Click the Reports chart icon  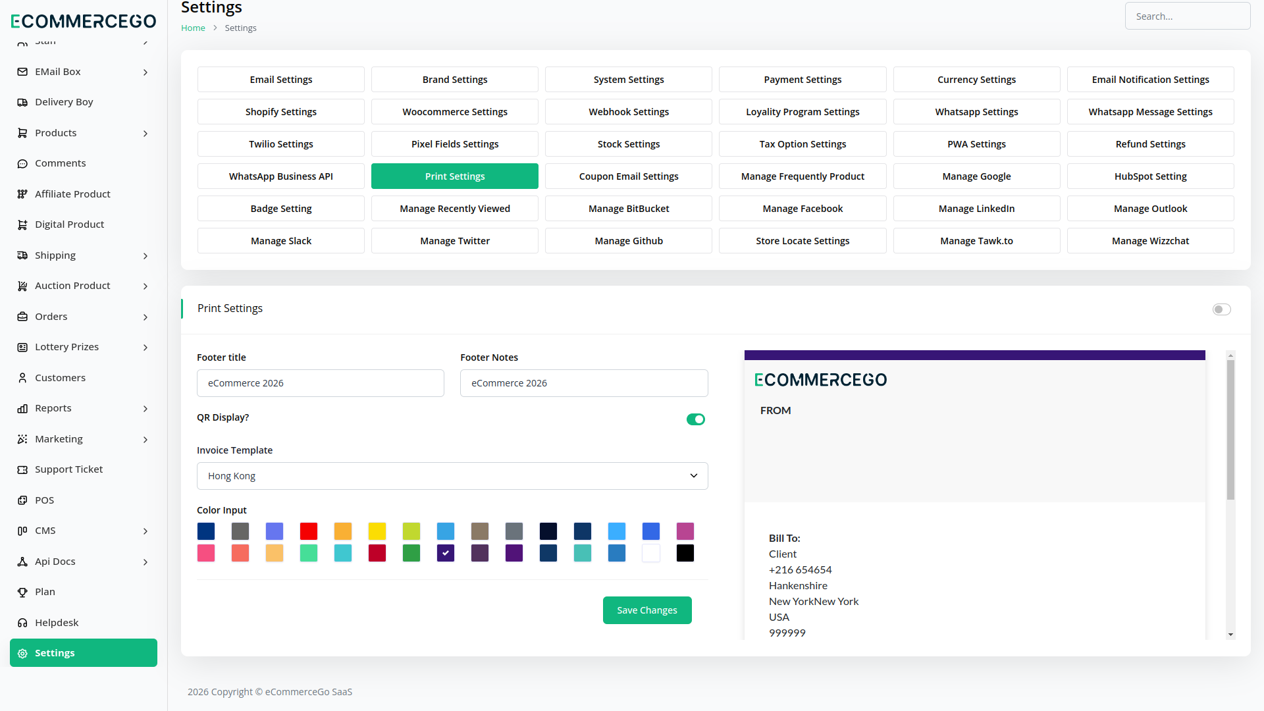(22, 408)
